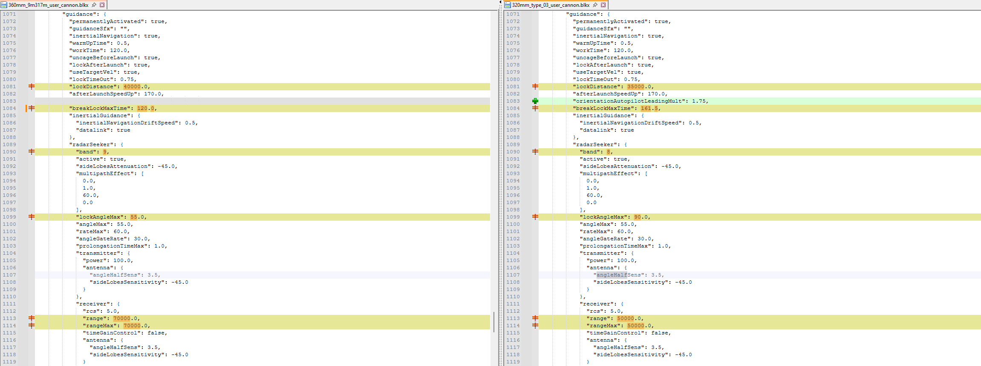Click lockAngleMax value 55.0 in left pane

[x=137, y=217]
